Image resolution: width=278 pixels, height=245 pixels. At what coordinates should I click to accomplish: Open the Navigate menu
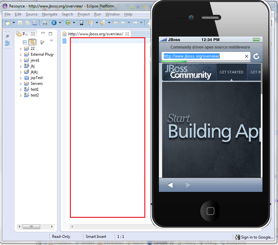(x=50, y=14)
